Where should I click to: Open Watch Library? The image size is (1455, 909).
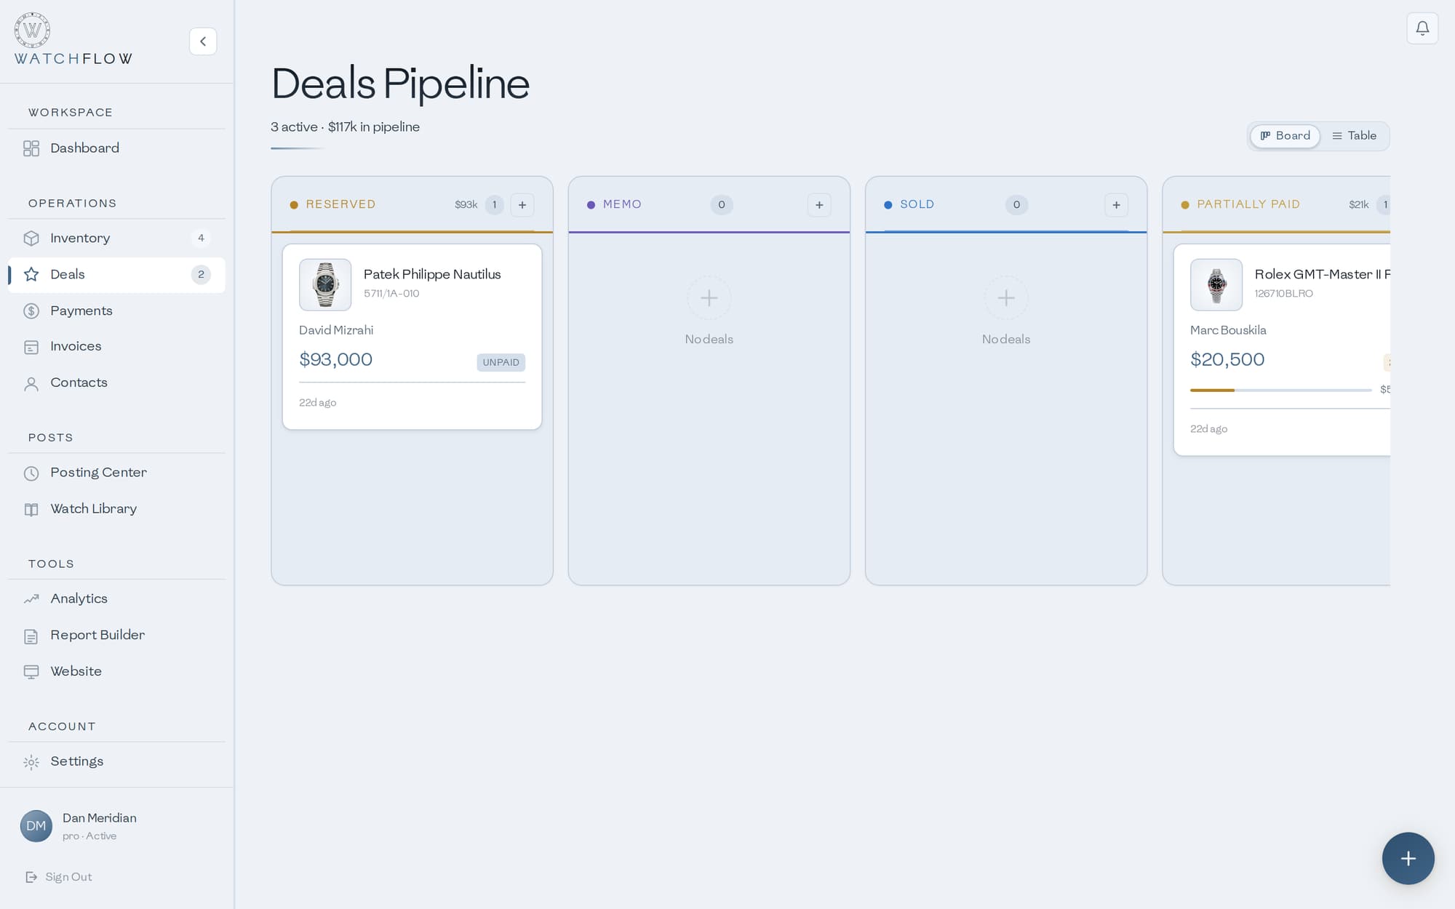click(x=116, y=509)
